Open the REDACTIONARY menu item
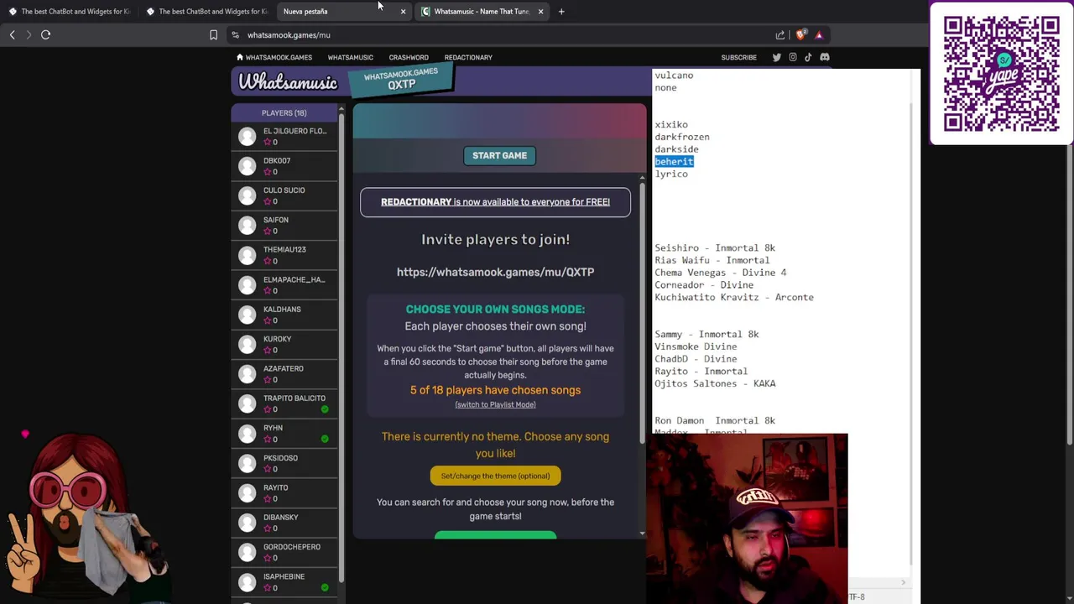The image size is (1074, 604). [468, 57]
